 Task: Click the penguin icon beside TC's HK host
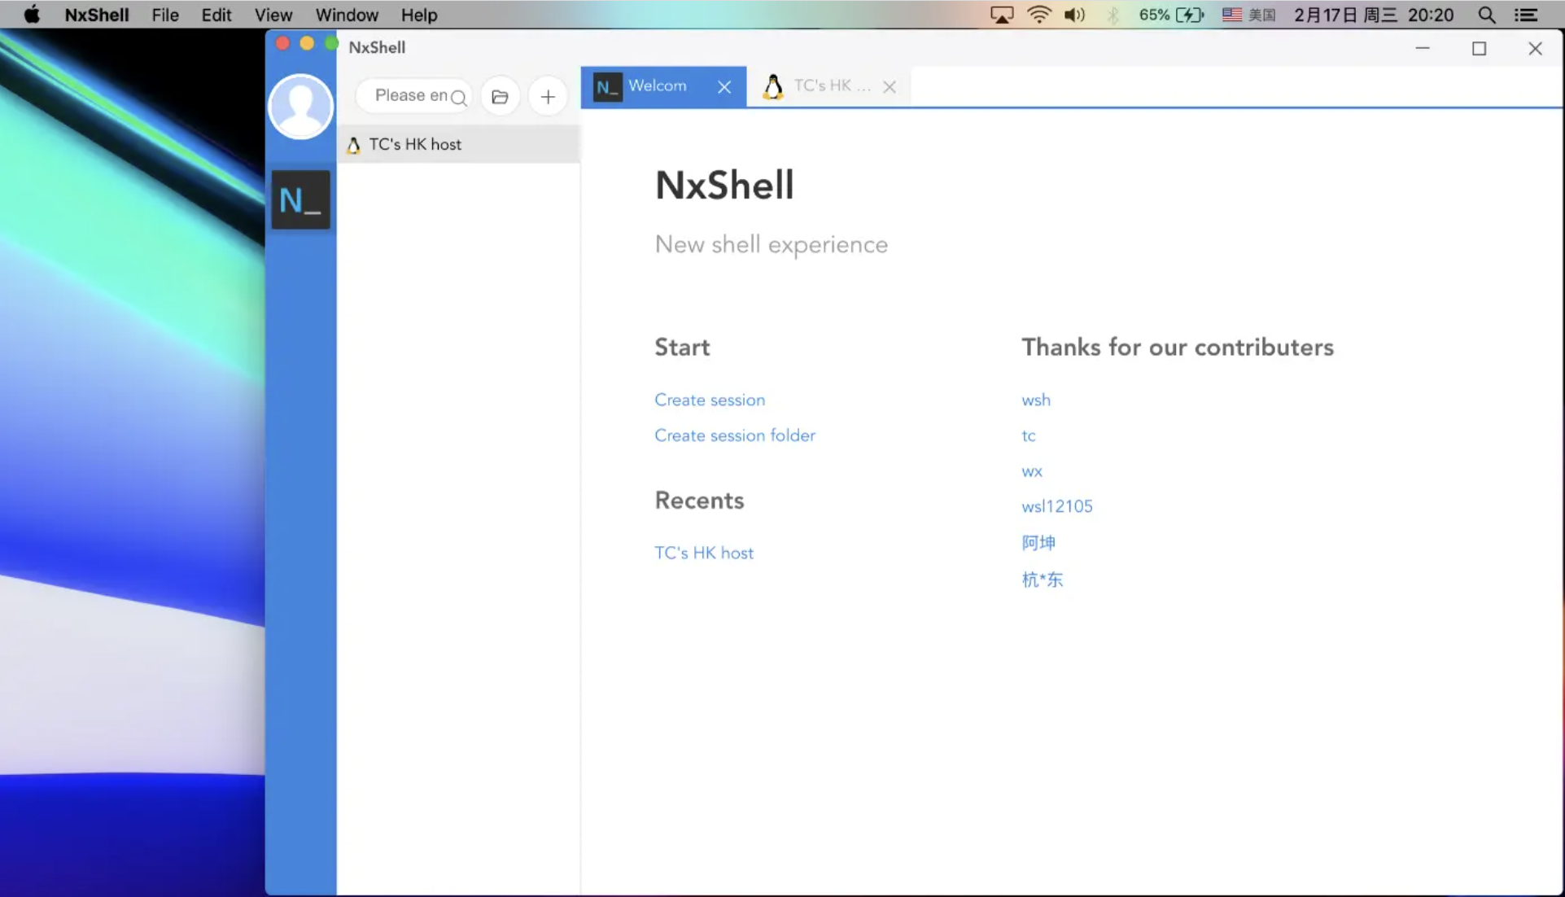click(x=354, y=144)
